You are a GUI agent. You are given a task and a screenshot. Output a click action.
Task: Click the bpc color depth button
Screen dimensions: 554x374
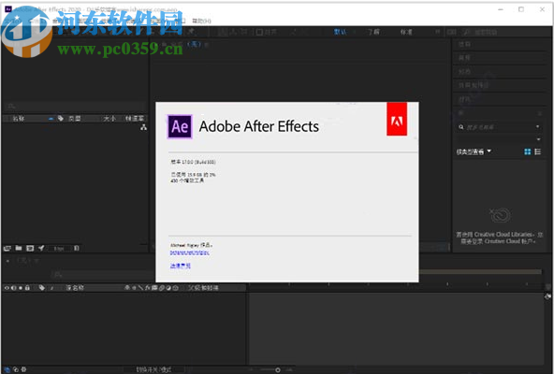tap(59, 249)
